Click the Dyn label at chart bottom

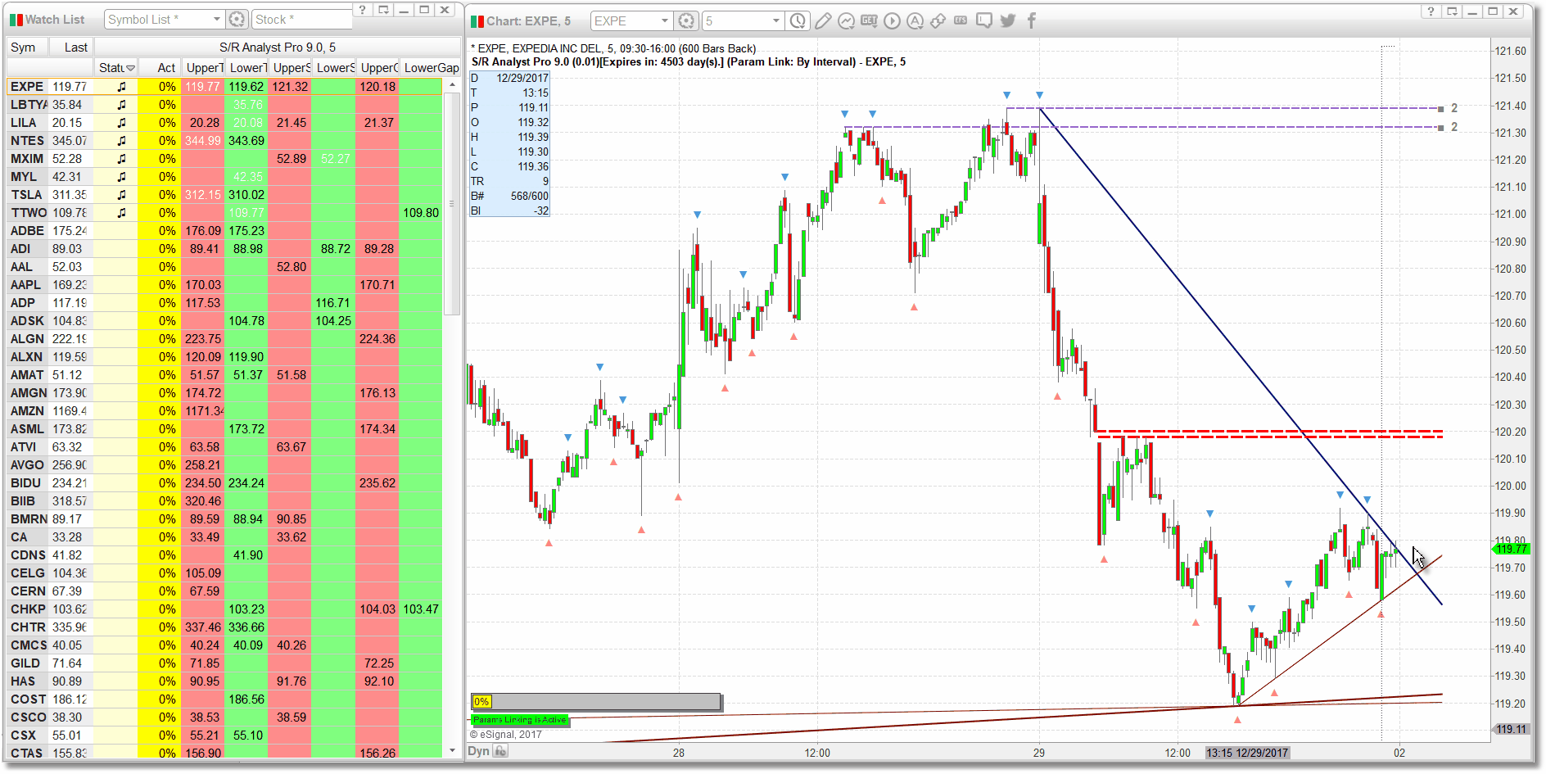point(478,751)
